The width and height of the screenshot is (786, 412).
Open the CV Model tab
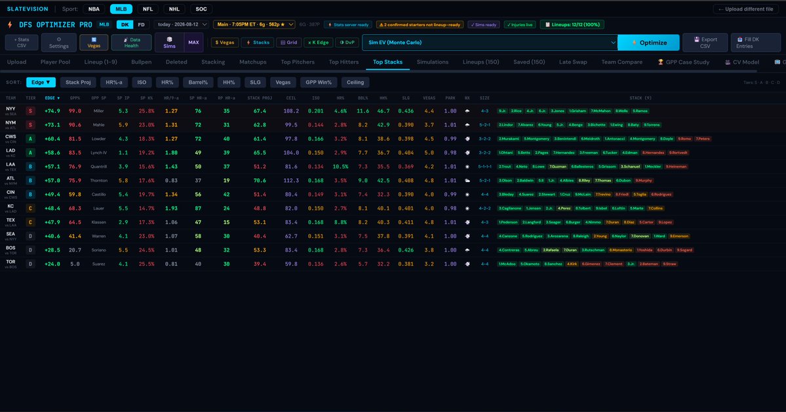coord(742,62)
